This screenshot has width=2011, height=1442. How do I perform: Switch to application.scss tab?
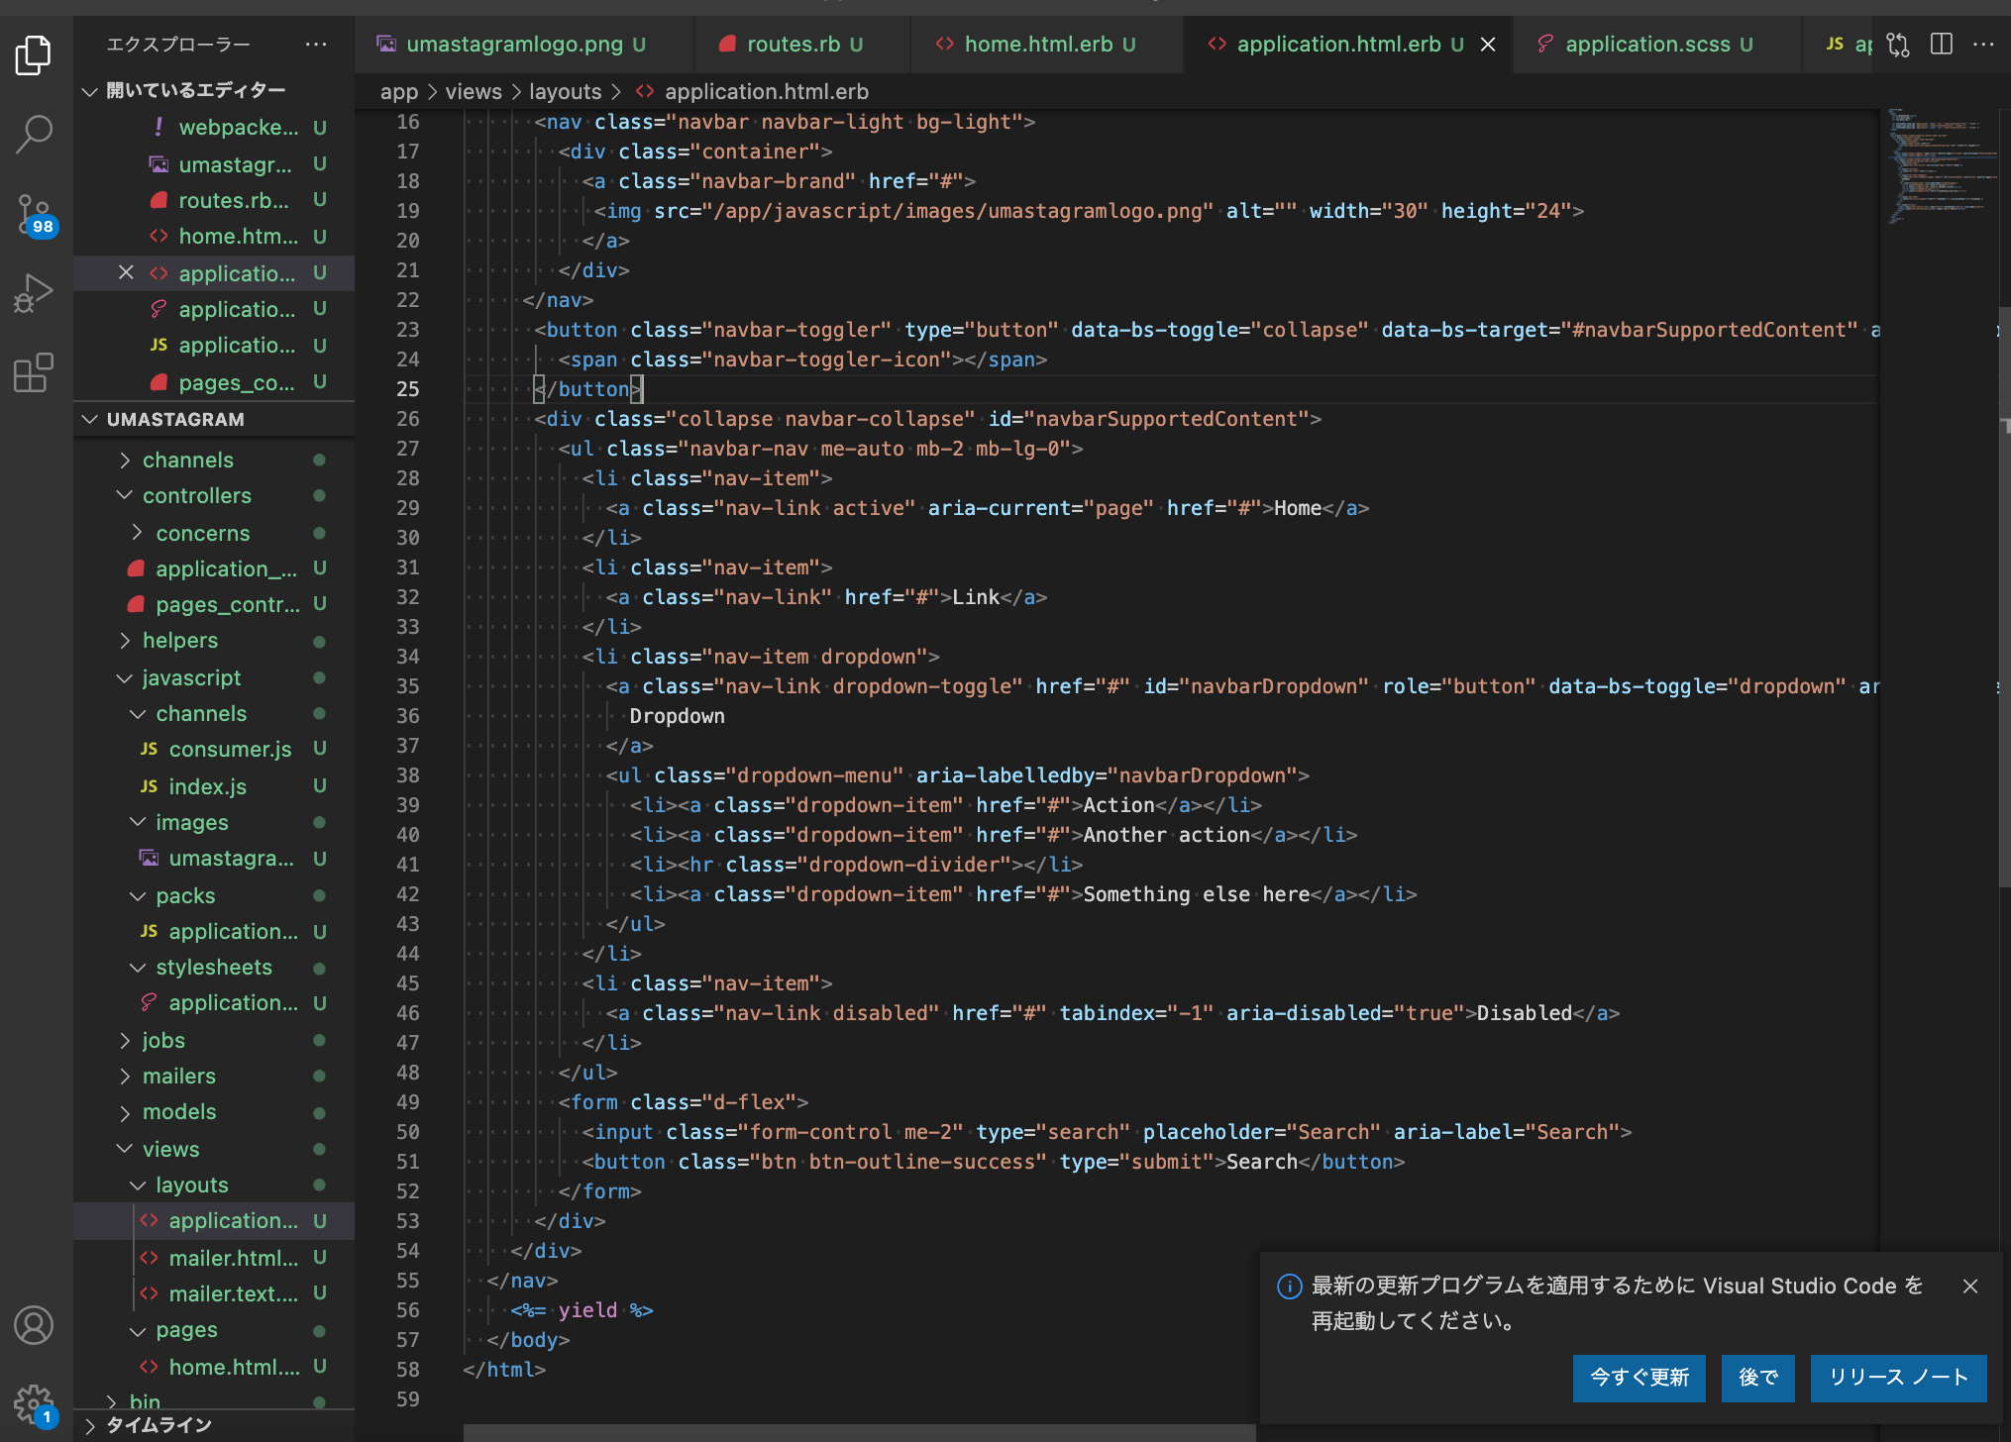pyautogui.click(x=1657, y=45)
